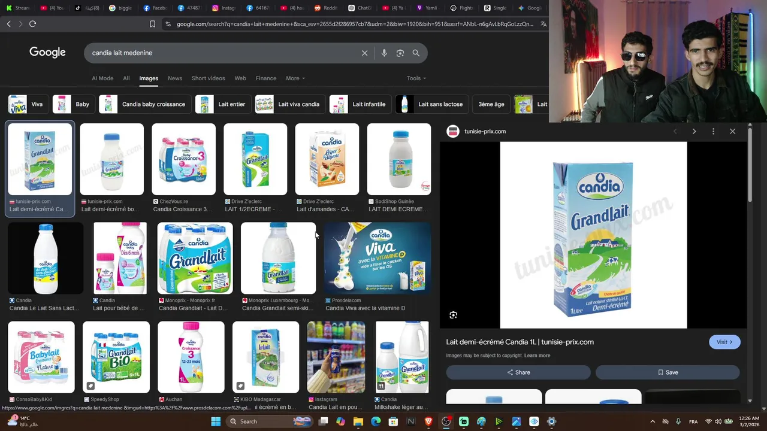This screenshot has height=431, width=767.
Task: Select the Candia baby croissance chip
Action: (x=145, y=104)
